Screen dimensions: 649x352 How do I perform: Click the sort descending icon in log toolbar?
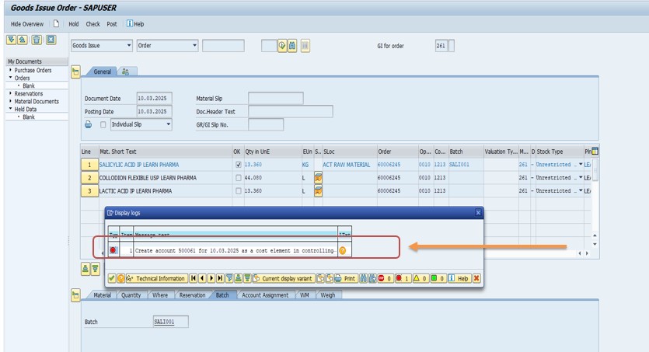click(247, 278)
